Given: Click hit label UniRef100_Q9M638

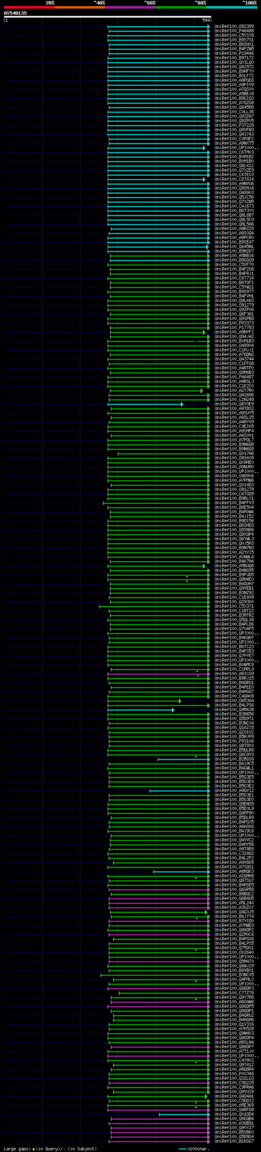Looking at the screenshot, I should [234, 710].
